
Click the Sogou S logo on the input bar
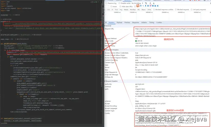[138, 6]
